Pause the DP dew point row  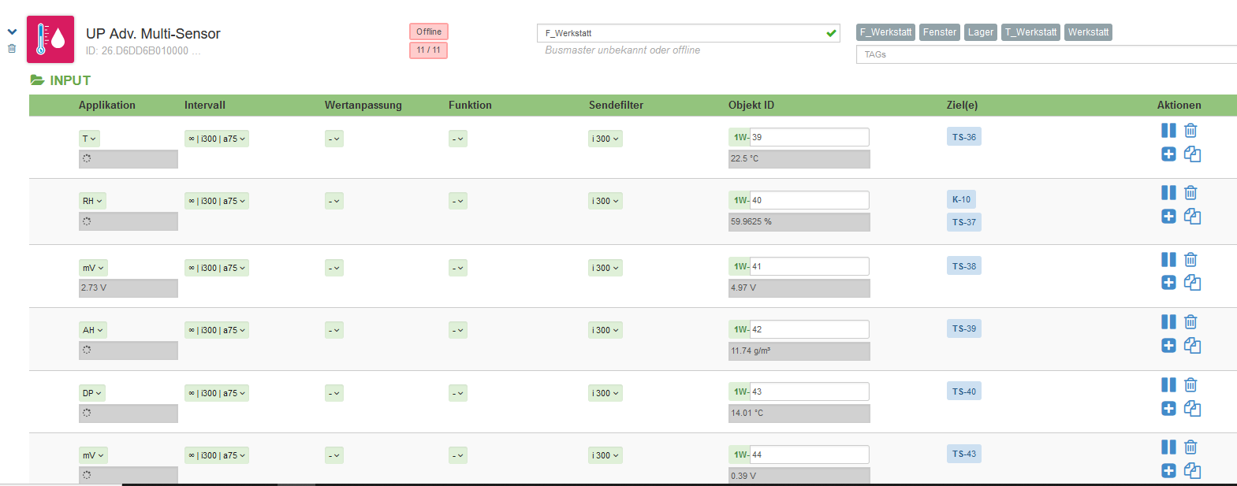(x=1168, y=384)
